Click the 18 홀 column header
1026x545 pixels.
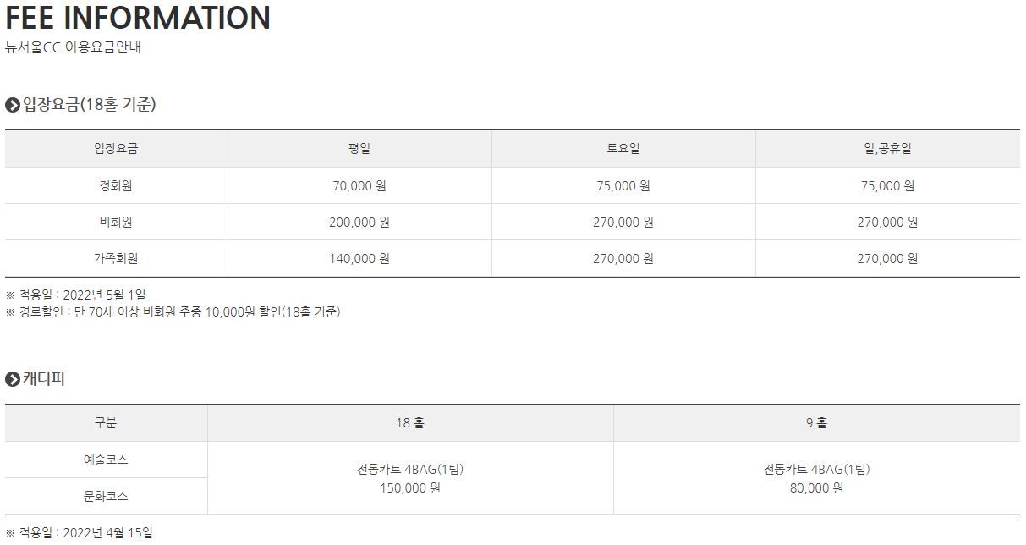410,423
